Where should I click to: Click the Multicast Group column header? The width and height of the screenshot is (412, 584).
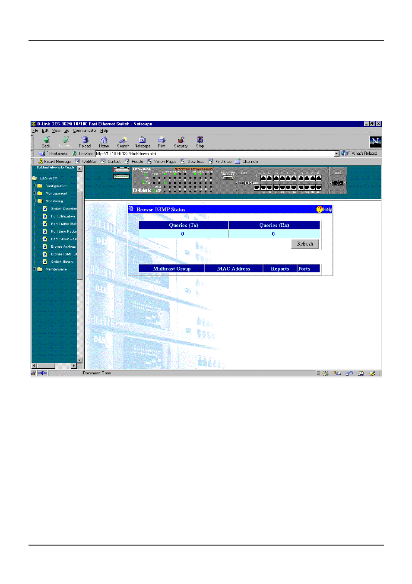click(172, 268)
